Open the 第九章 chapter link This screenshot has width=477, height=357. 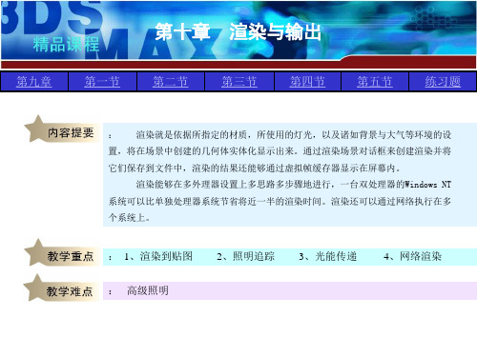click(34, 82)
